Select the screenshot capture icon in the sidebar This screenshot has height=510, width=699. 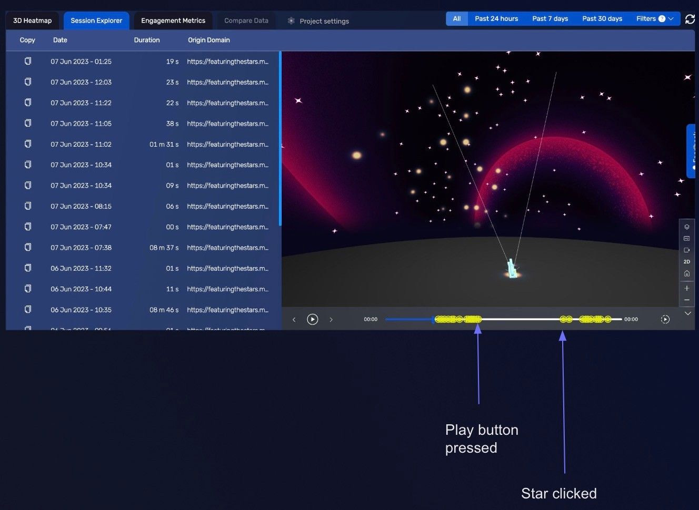coord(687,238)
